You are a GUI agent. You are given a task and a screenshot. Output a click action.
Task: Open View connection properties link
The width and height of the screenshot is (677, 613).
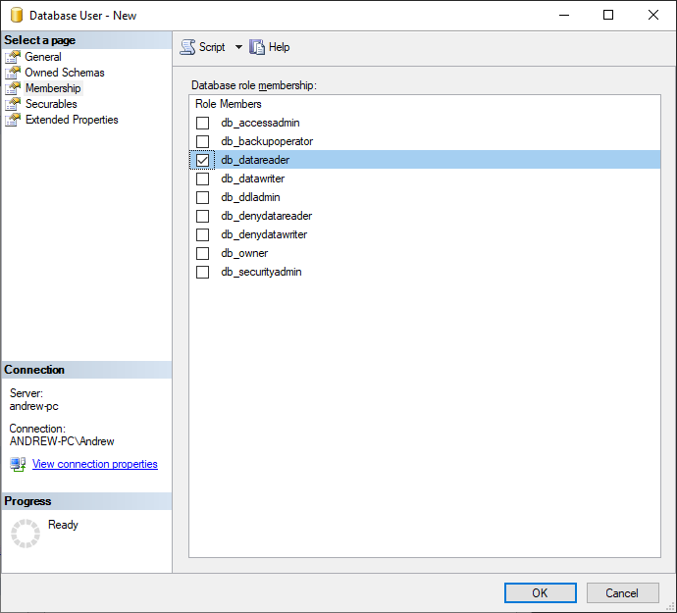click(x=95, y=464)
